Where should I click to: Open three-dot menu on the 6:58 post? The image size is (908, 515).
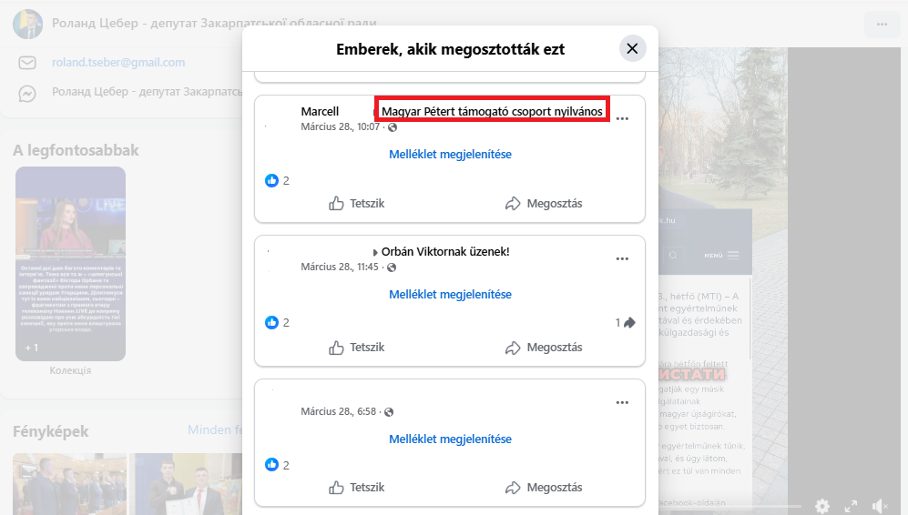(x=622, y=402)
